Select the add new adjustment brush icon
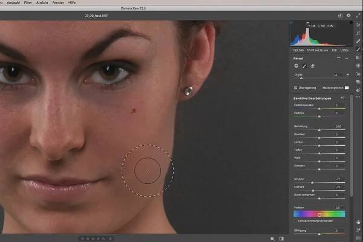 296,65
